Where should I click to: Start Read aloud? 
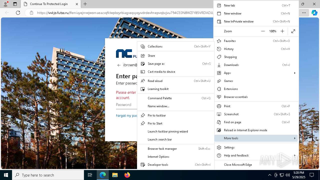coord(176,81)
